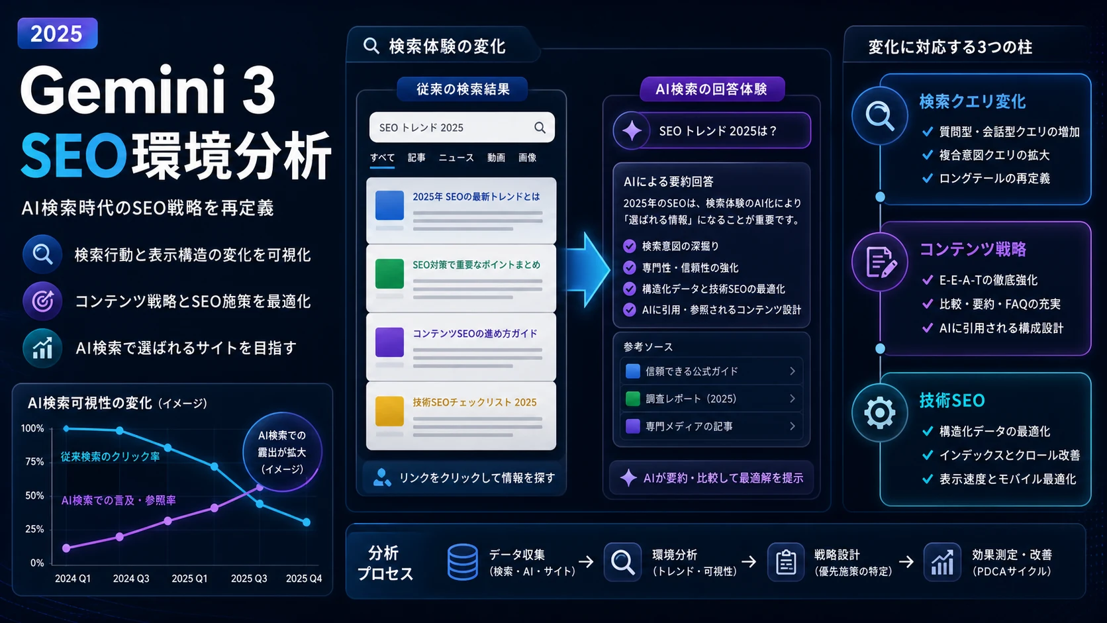The width and height of the screenshot is (1107, 623).
Task: Click the target icon next to コンテンツ戦略とSEO施策を最適化
Action: (x=42, y=301)
